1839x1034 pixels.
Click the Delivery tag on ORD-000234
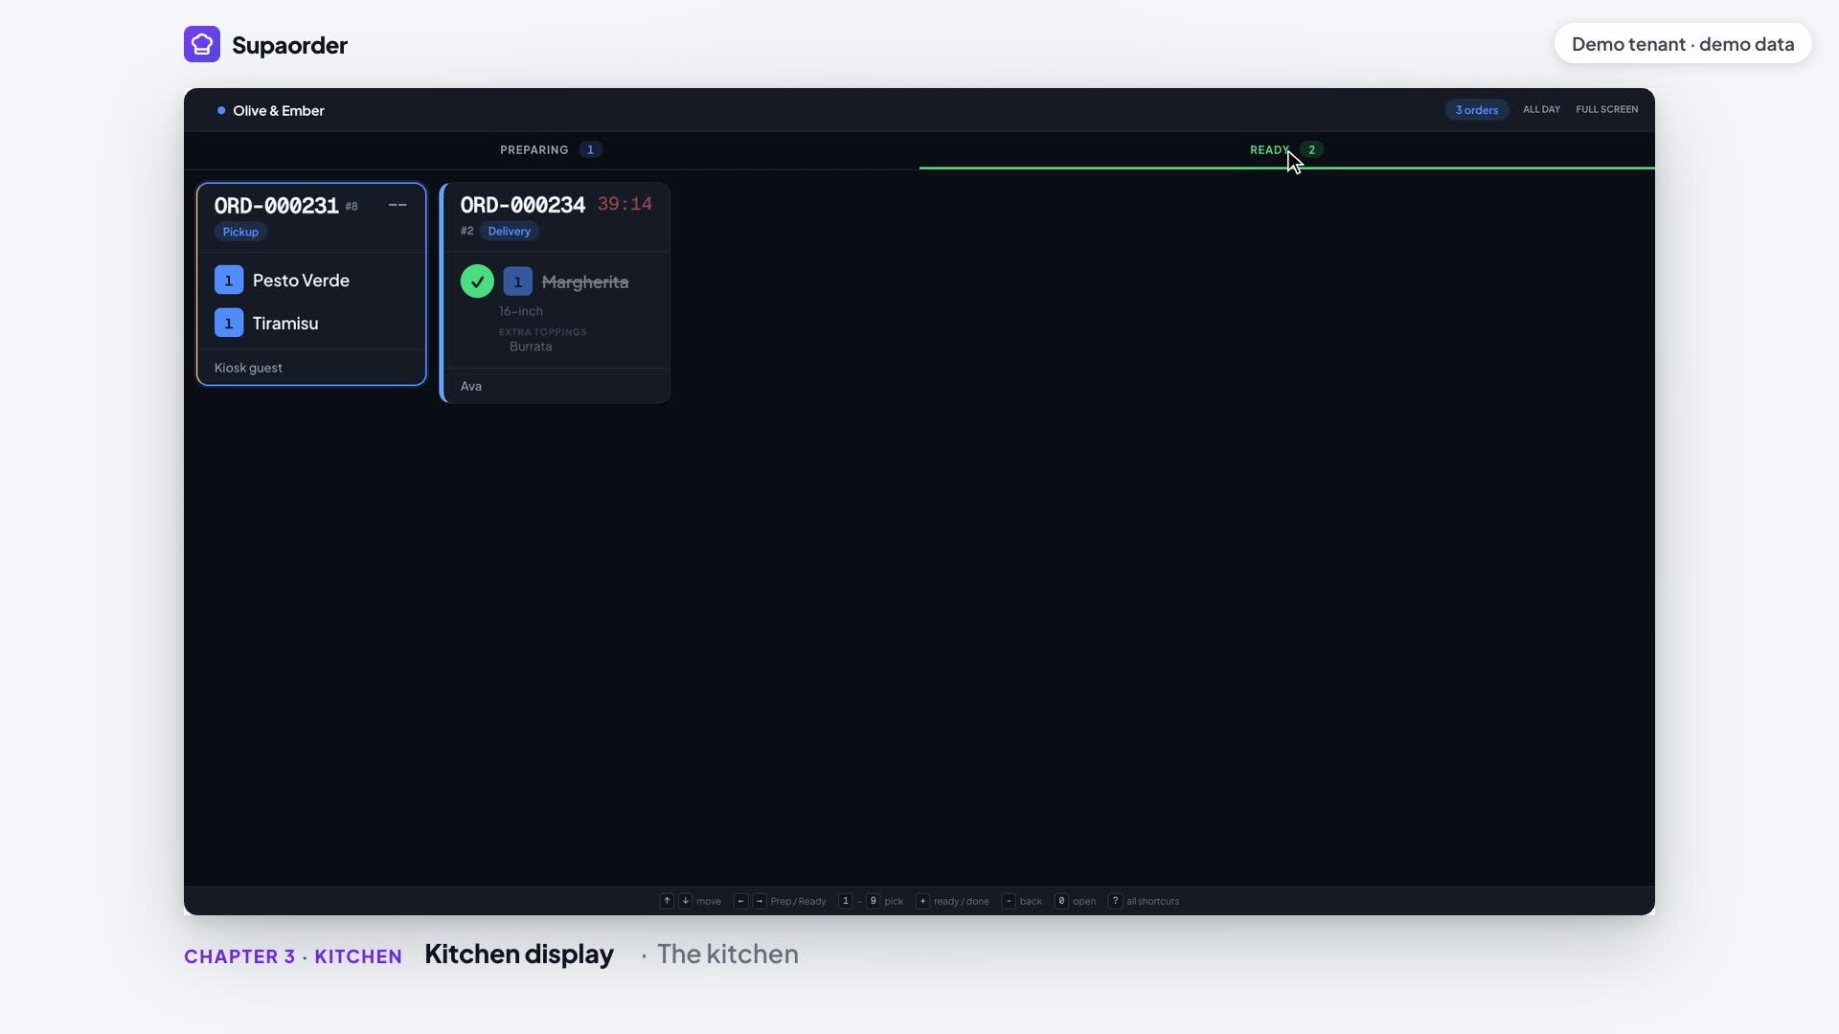509,231
